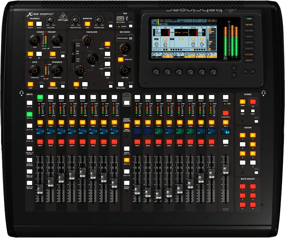This screenshot has height=238, width=285.
Task: Click the equalizer Q knob
Action: pyautogui.click(x=87, y=40)
